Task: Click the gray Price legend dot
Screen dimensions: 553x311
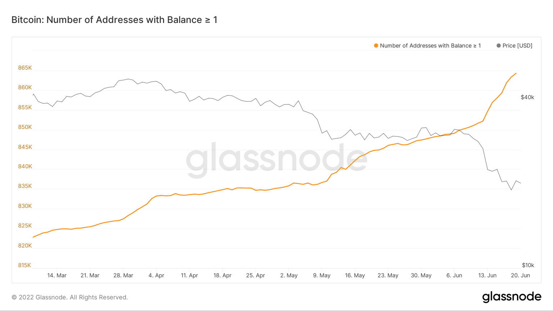Action: pyautogui.click(x=498, y=46)
